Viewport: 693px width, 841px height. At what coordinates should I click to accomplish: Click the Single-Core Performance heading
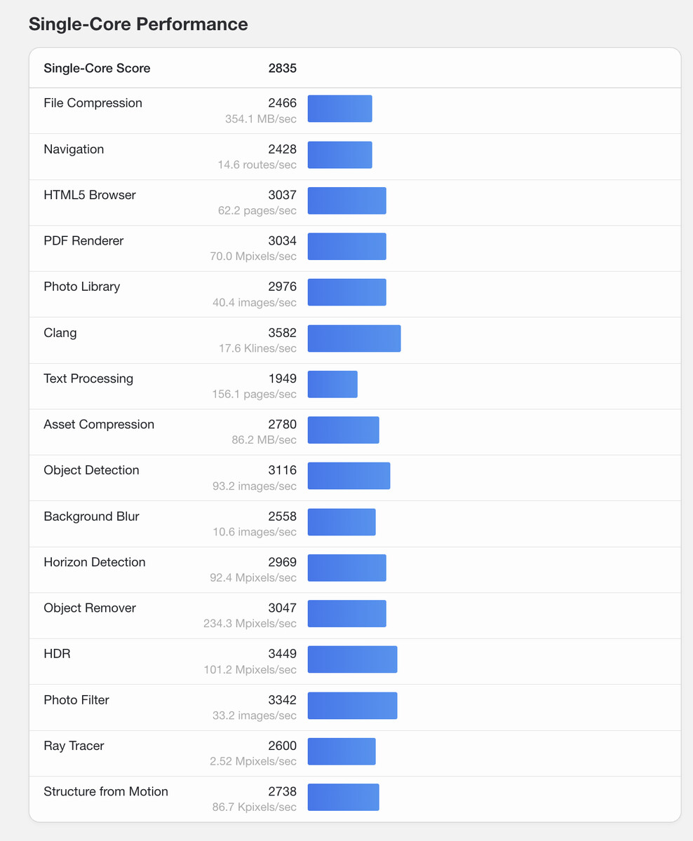[x=138, y=24]
